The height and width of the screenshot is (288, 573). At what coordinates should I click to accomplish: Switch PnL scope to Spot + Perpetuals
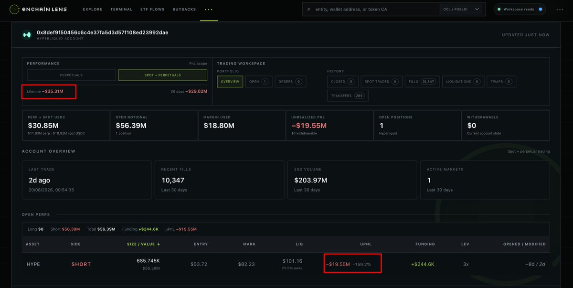pos(163,75)
